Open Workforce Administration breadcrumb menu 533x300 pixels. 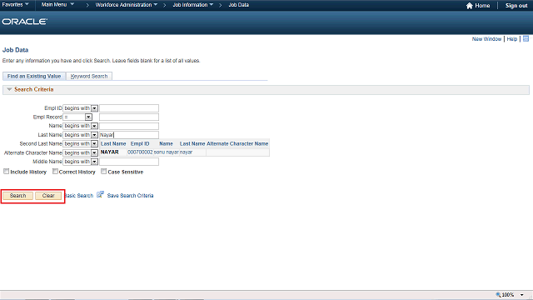127,5
